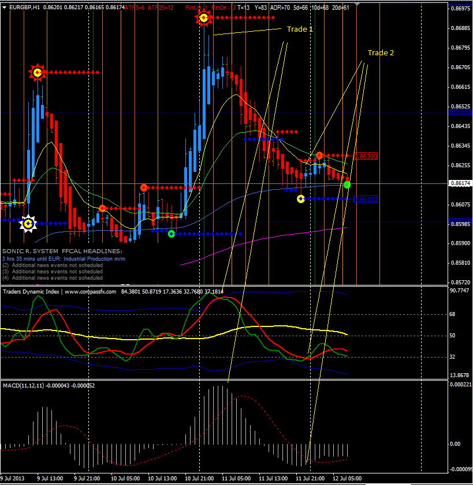Click the 0.85720 price scale value
This screenshot has width=473, height=485.
tap(461, 283)
